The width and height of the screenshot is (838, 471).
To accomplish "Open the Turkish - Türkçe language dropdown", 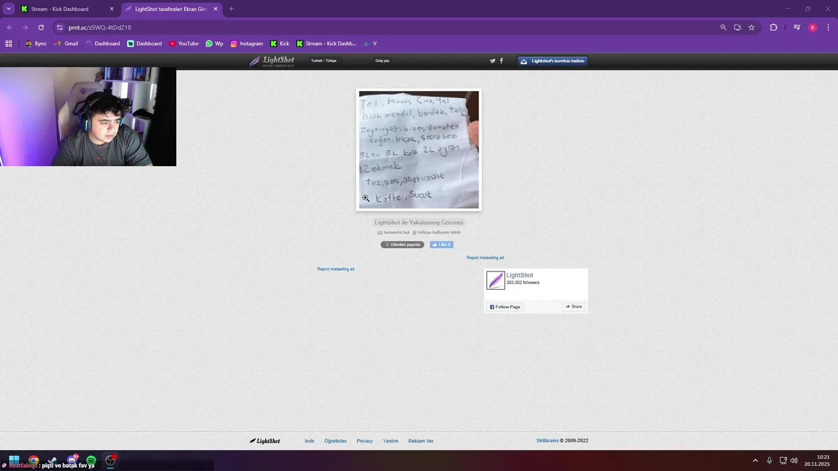I will click(324, 61).
